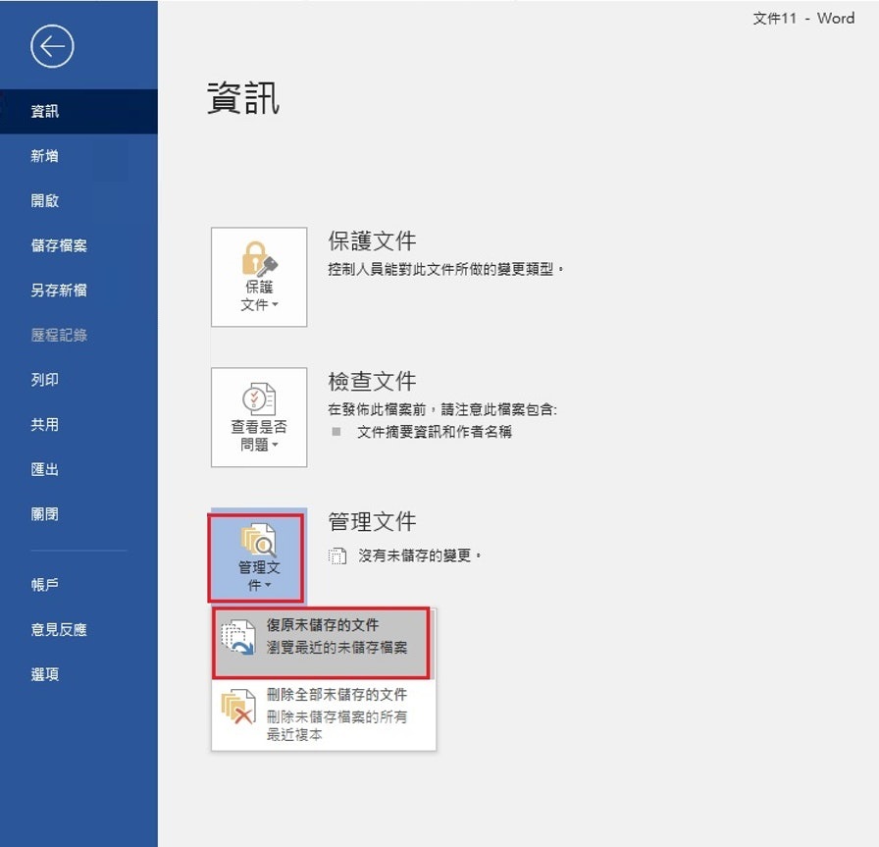
Task: Open the 列印 page
Action: [45, 380]
